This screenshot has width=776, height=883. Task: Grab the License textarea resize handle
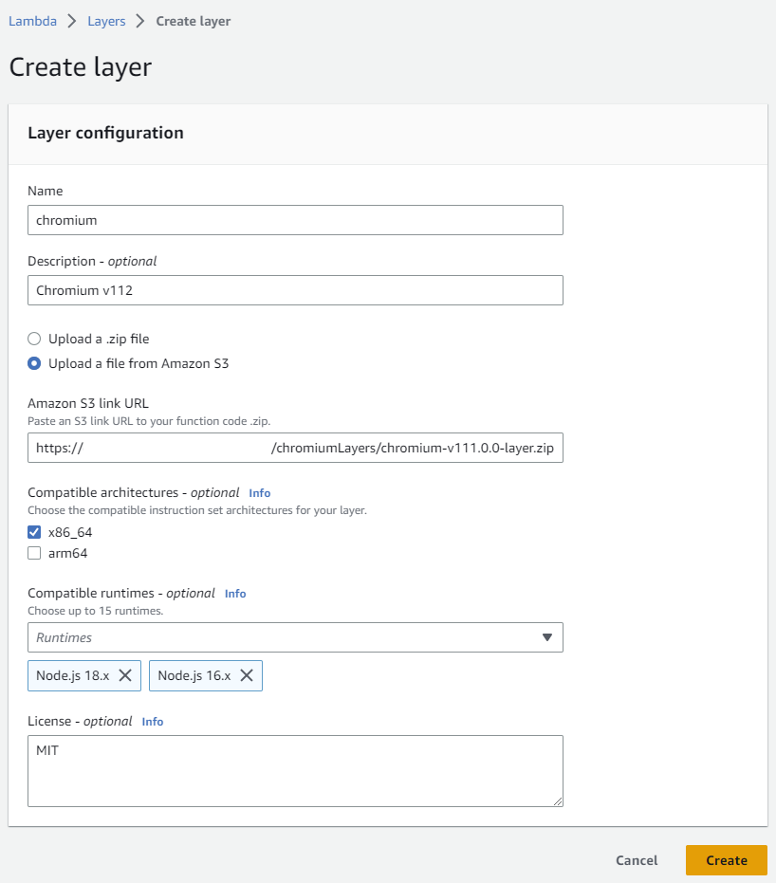pos(558,801)
